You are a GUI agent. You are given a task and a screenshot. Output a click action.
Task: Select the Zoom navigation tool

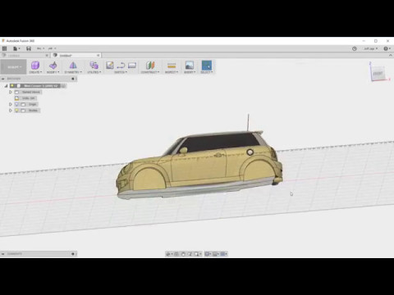pyautogui.click(x=190, y=254)
